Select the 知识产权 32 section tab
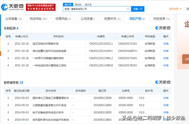189x124 pixels. pos(137,19)
